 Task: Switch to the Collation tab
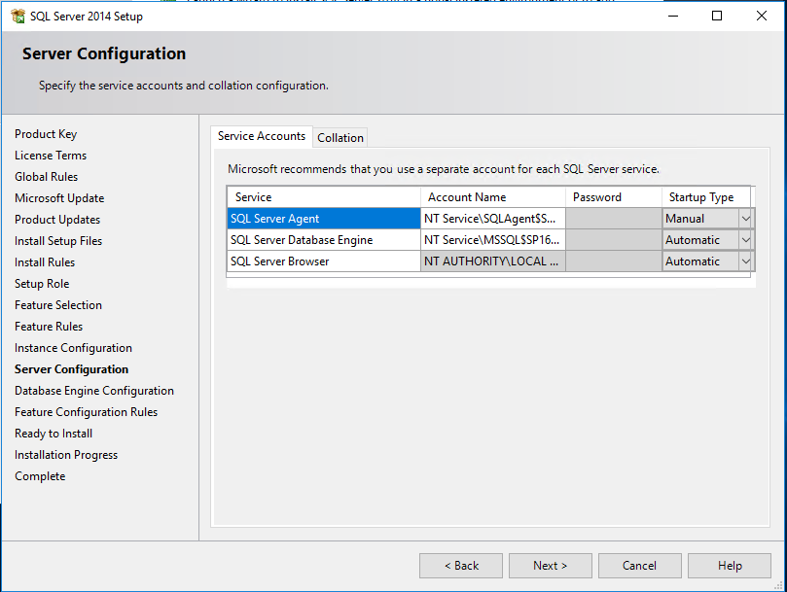pos(340,137)
